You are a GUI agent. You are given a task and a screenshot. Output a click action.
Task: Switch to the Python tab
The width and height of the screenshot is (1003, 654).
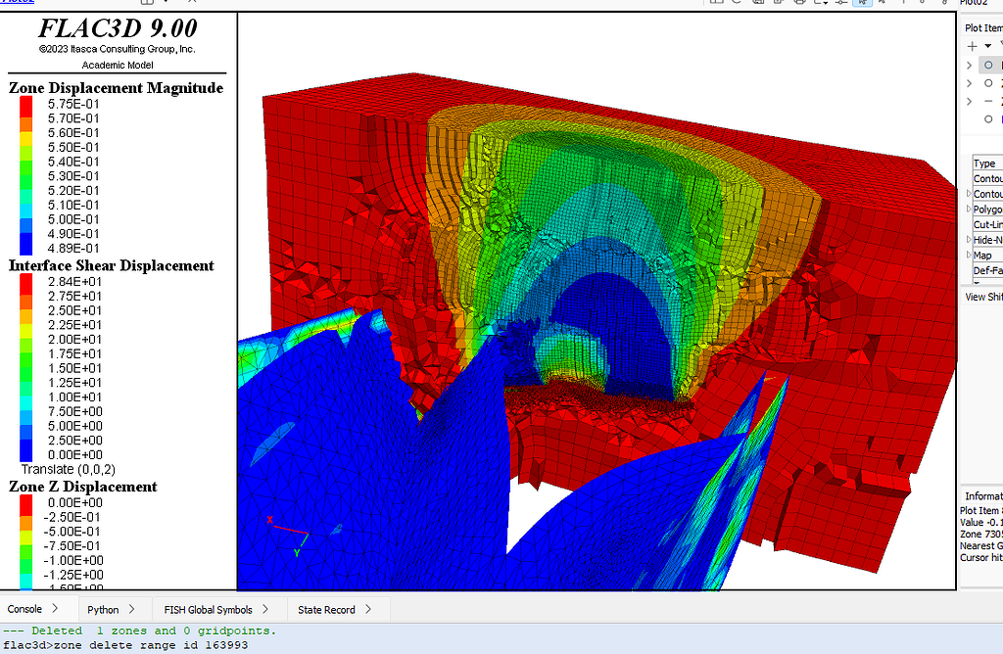click(x=102, y=608)
